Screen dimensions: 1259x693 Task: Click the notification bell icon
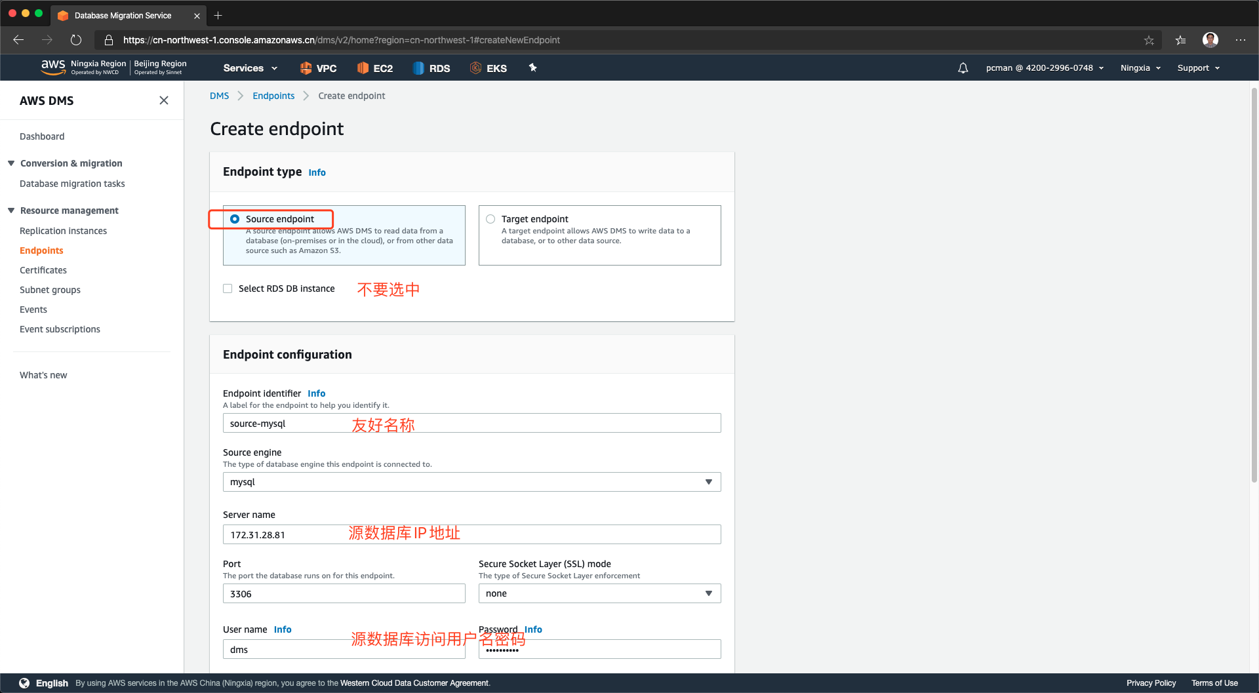(963, 68)
